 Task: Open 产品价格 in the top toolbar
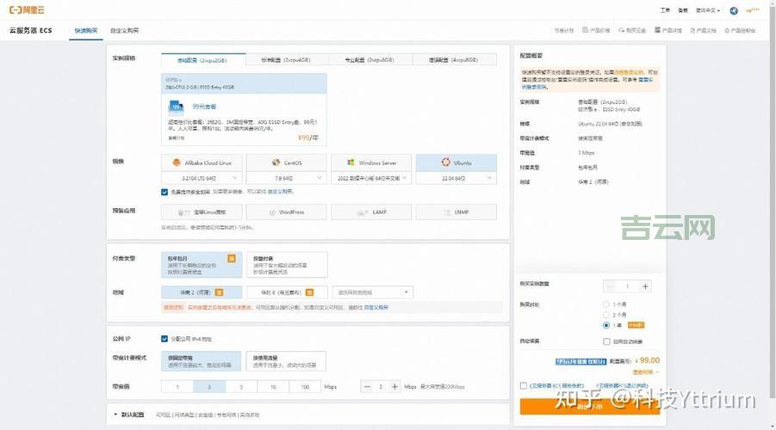click(596, 30)
